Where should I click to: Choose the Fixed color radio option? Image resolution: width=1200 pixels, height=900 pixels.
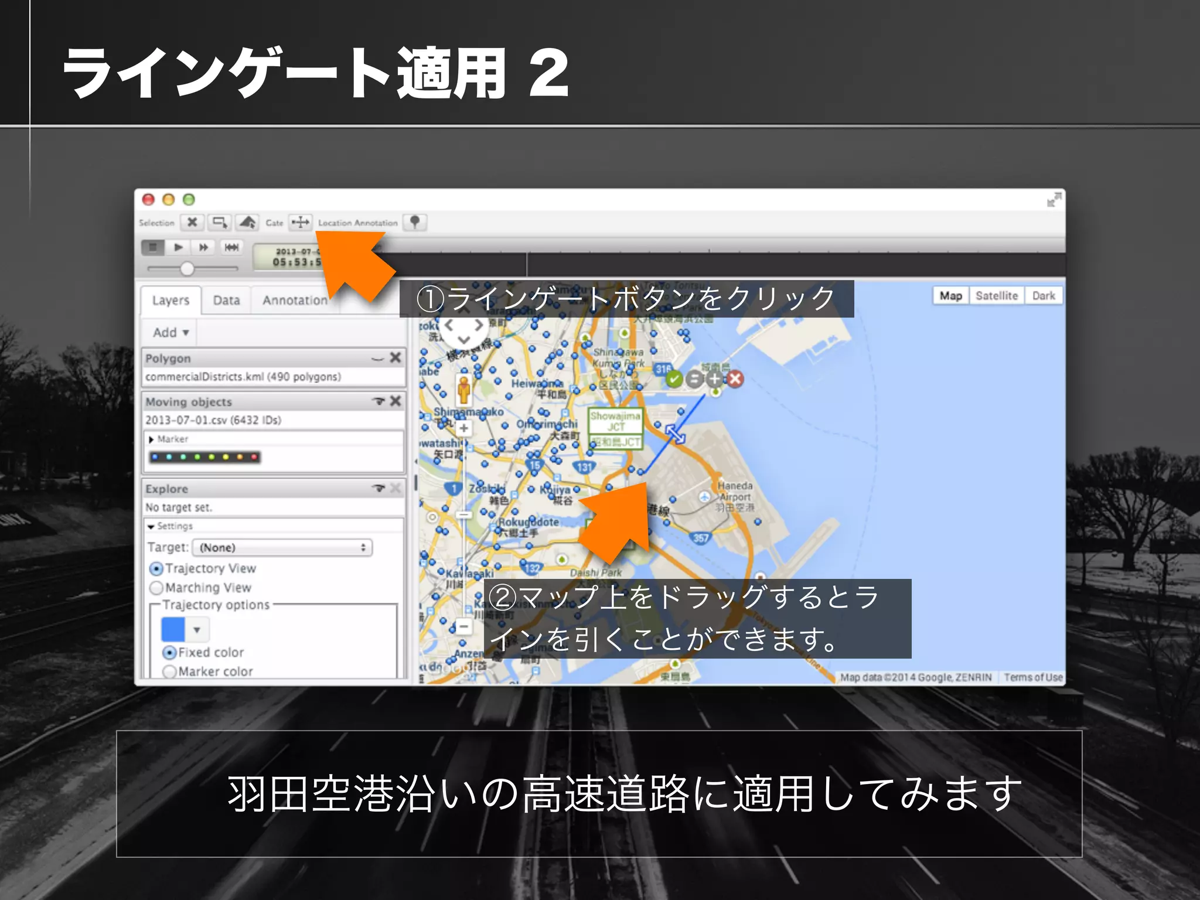169,653
